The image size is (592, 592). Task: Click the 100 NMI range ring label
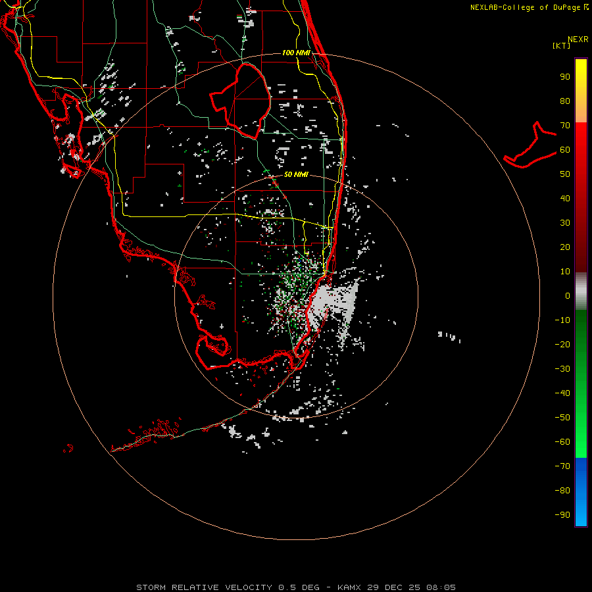(x=296, y=53)
